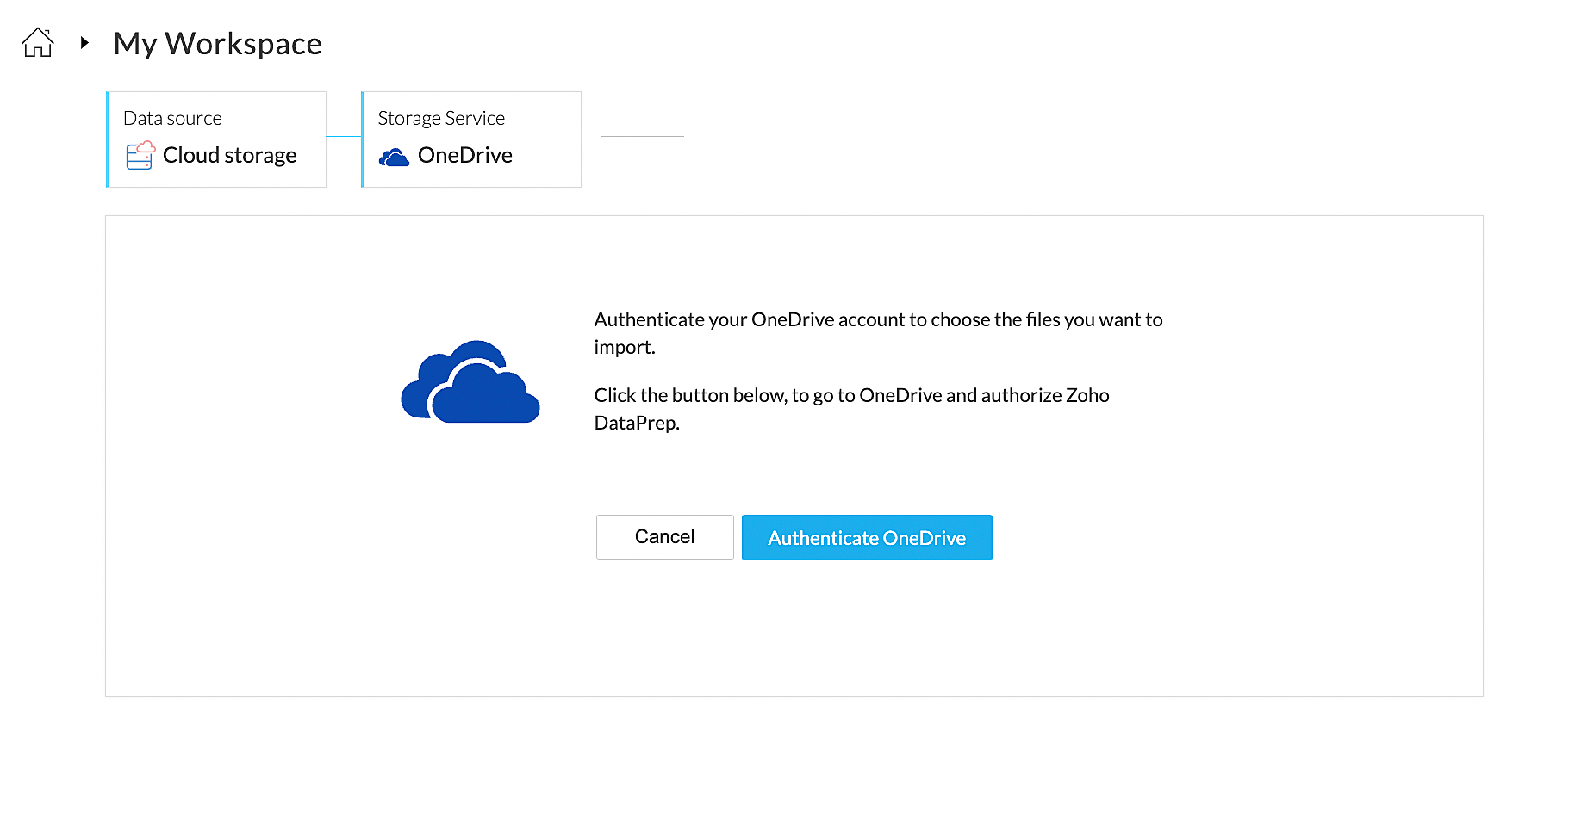Select the Data source Cloud storage step
Image resolution: width=1594 pixels, height=835 pixels.
click(x=216, y=139)
